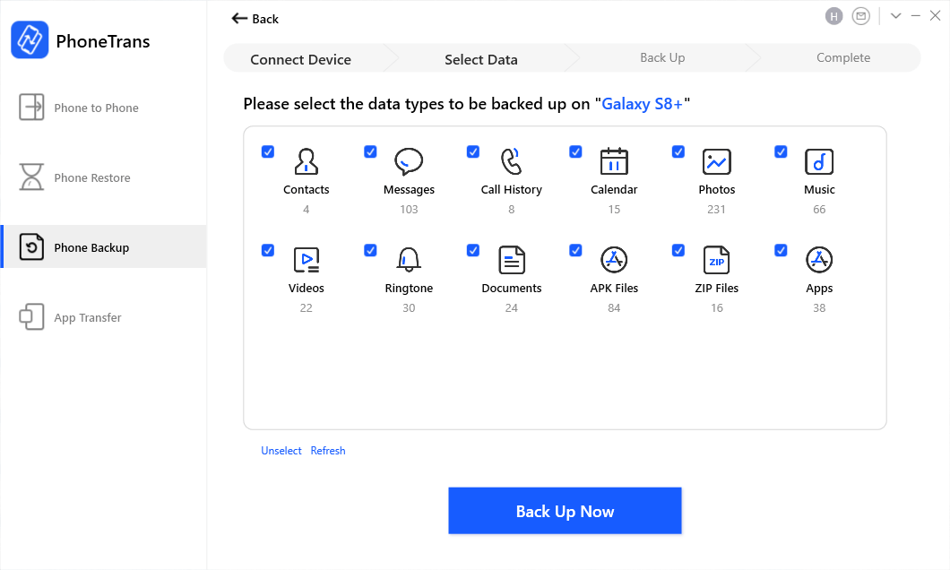950x570 pixels.
Task: Deselect the Apps checkbox
Action: click(781, 250)
